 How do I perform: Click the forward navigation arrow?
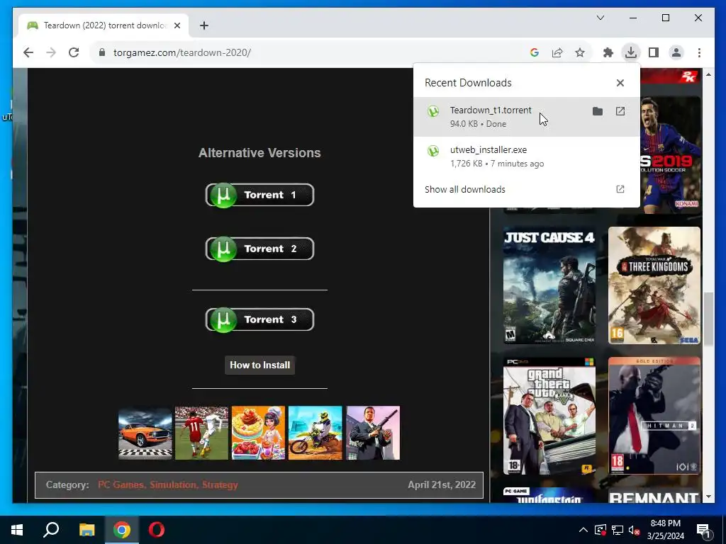(x=51, y=52)
